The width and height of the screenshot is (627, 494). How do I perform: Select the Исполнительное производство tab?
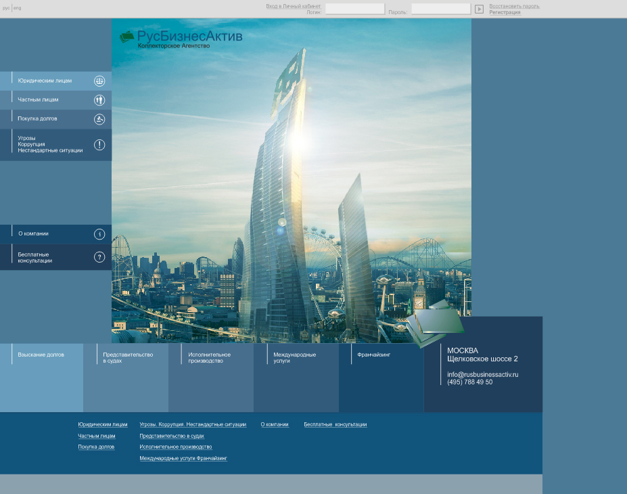point(210,357)
